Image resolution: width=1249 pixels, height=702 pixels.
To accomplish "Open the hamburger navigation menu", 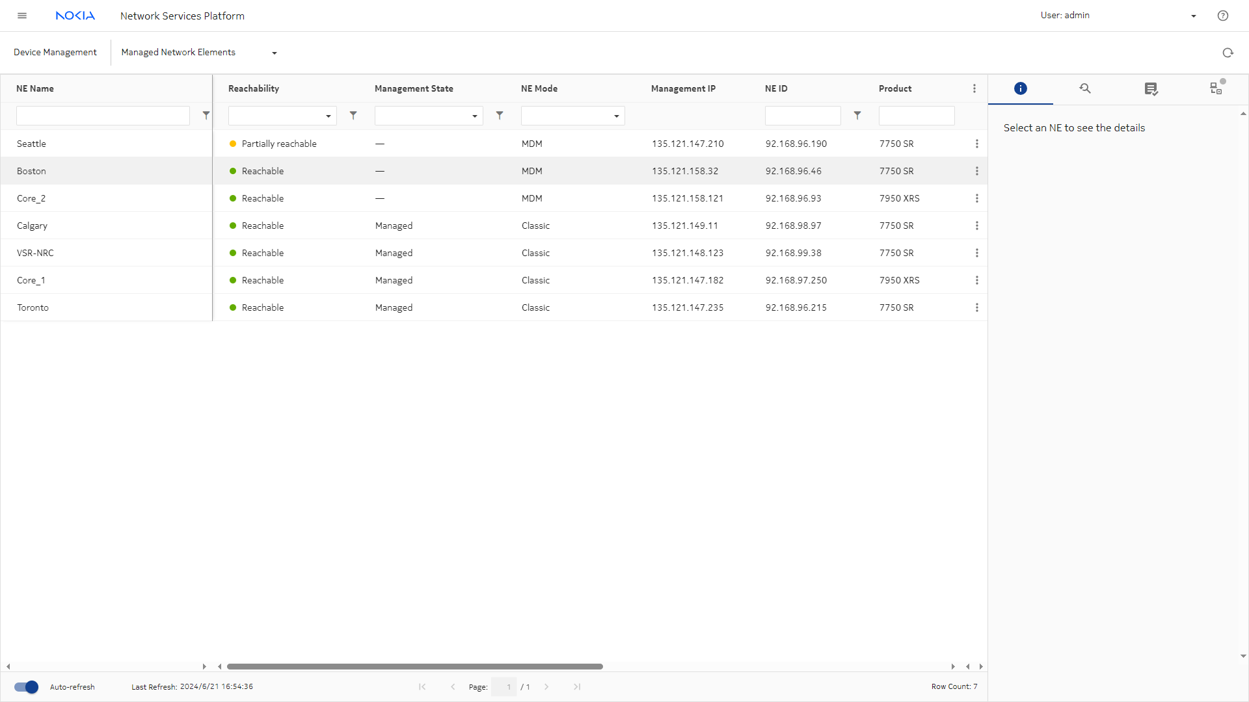I will [x=22, y=16].
